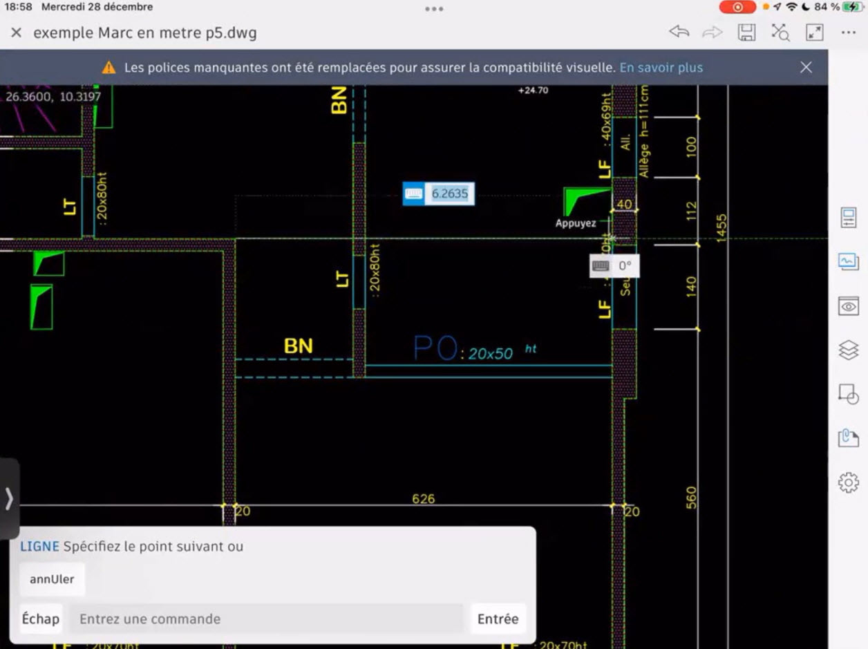Open the measure and zoom tool
The width and height of the screenshot is (868, 649).
(x=780, y=32)
